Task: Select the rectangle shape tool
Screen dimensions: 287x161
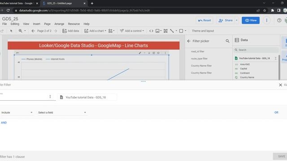Action: (x=181, y=31)
